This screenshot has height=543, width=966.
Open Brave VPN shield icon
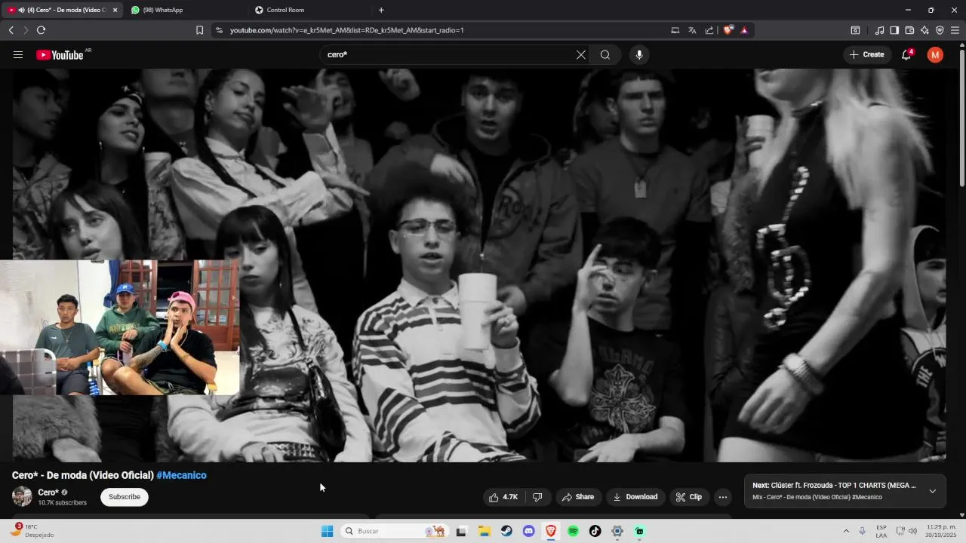pyautogui.click(x=940, y=30)
